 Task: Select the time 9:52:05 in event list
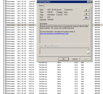(31, 93)
